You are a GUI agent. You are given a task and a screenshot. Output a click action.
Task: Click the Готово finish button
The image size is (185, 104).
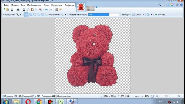tap(160, 14)
